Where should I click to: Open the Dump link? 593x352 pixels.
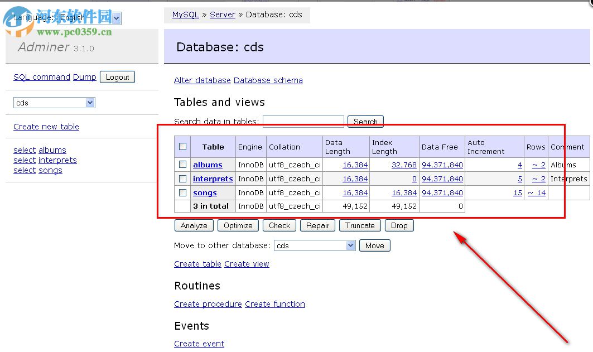click(84, 77)
